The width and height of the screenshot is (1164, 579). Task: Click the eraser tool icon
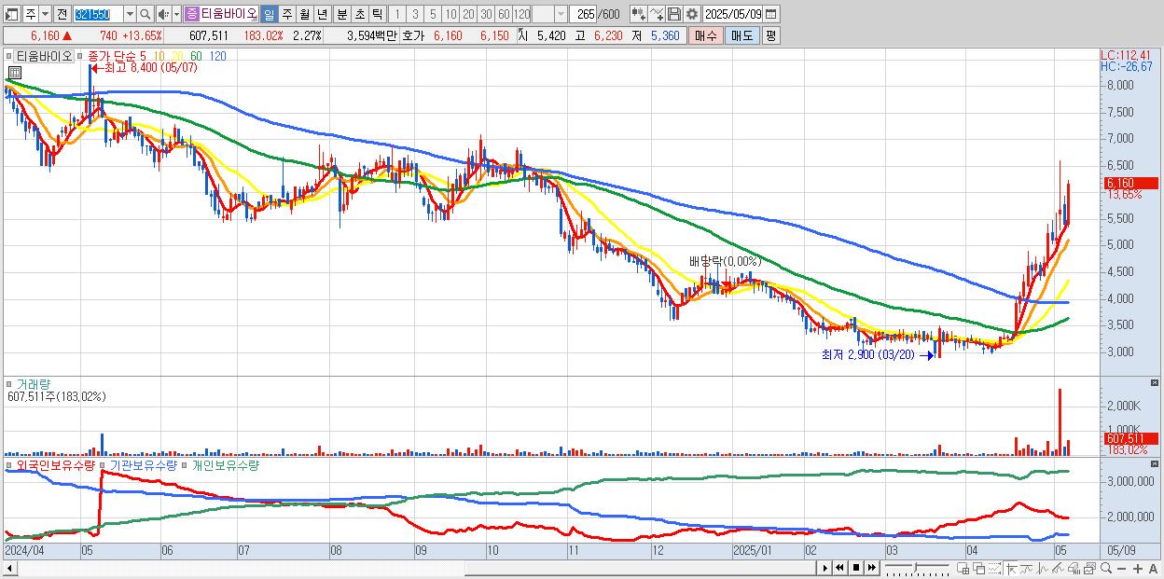(1074, 568)
